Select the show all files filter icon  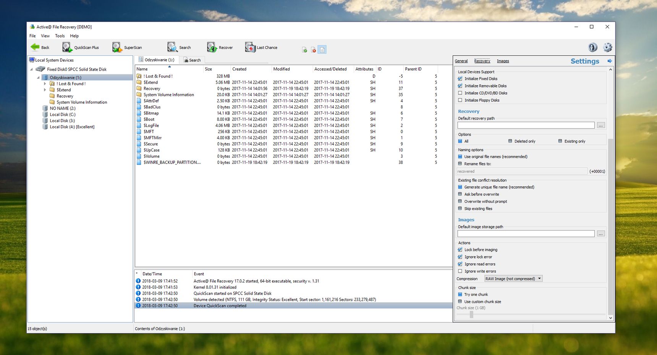pyautogui.click(x=322, y=50)
